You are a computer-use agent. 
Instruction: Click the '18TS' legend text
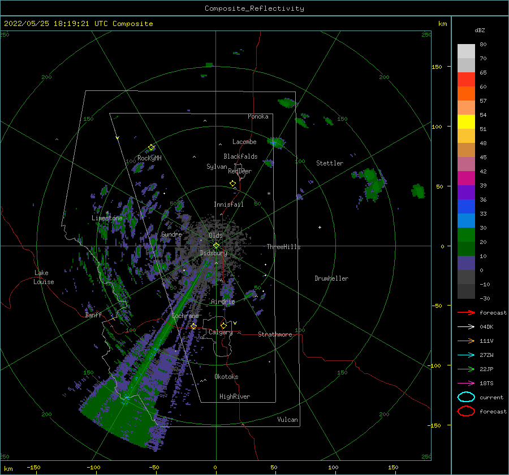(486, 384)
